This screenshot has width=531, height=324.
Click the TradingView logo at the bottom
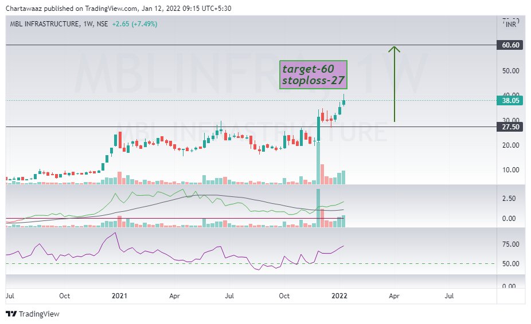(33, 314)
